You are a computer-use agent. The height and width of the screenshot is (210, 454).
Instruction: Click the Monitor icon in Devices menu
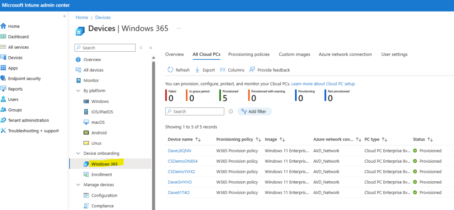coord(78,80)
